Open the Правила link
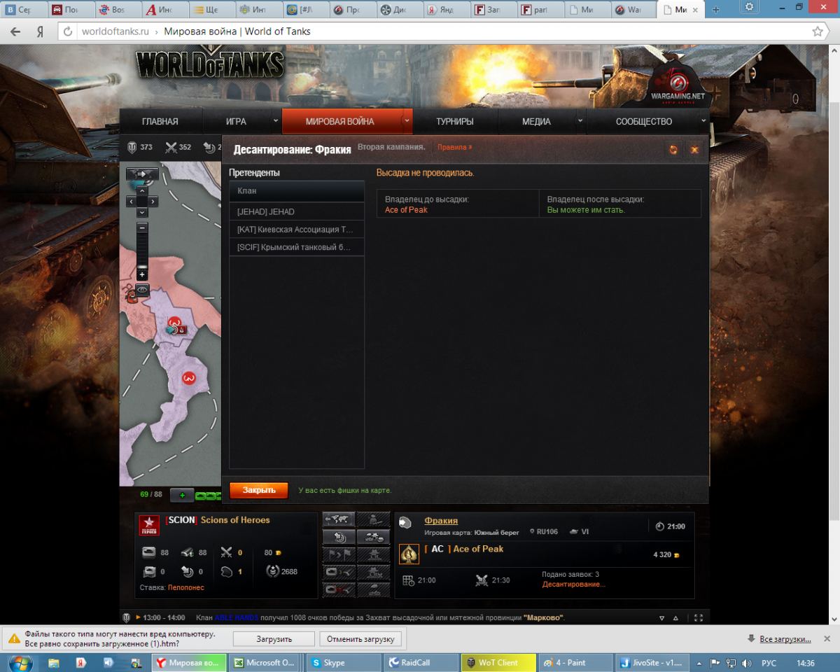840x672 pixels. tap(455, 147)
